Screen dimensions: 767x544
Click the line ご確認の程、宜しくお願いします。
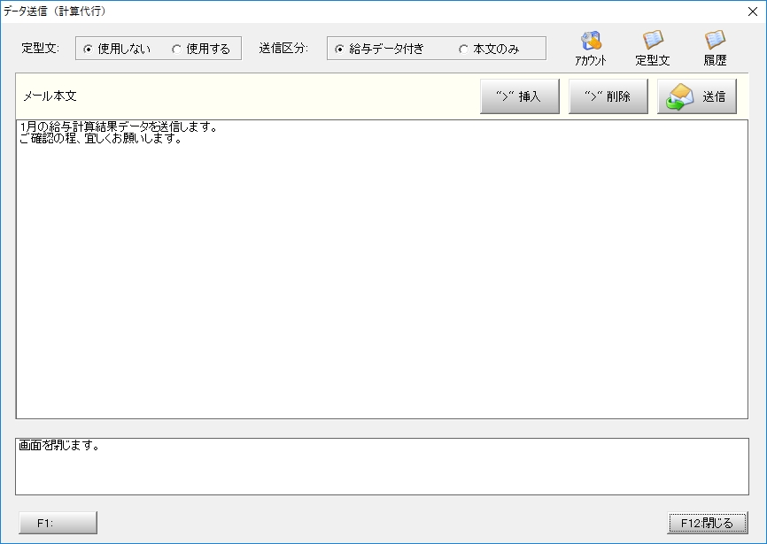point(101,139)
